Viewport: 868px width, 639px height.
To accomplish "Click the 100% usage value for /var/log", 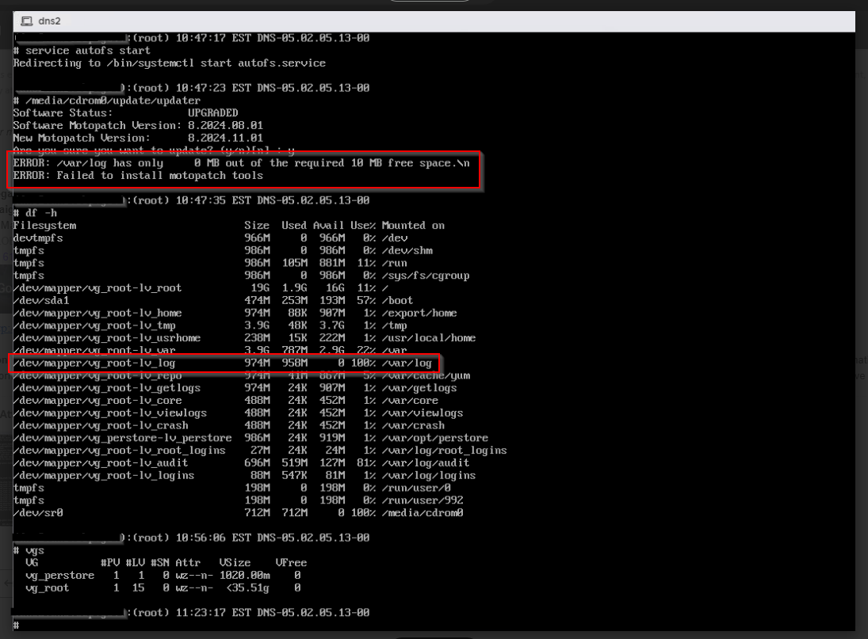I will (x=363, y=363).
